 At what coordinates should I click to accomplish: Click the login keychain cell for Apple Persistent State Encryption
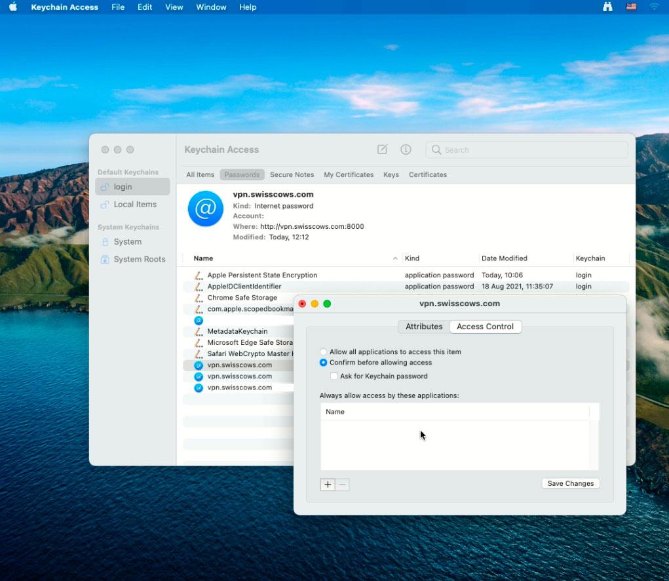(583, 275)
